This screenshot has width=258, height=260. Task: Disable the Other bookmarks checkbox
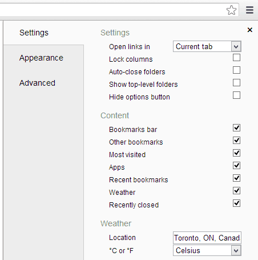tap(236, 141)
